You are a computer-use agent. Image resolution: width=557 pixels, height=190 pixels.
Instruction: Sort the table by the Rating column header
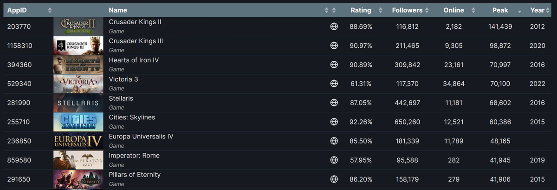coord(361,10)
